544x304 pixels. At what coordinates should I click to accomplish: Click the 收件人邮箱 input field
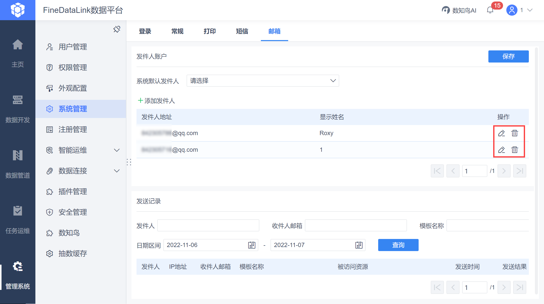tap(356, 225)
